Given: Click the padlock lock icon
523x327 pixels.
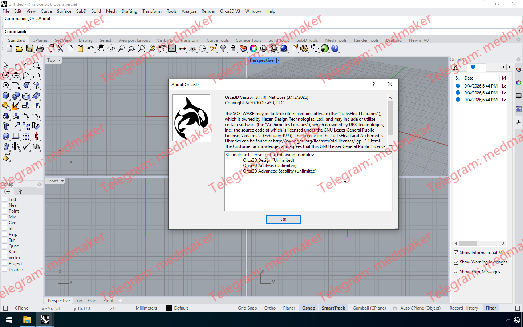Looking at the screenshot, I should pos(233,48).
